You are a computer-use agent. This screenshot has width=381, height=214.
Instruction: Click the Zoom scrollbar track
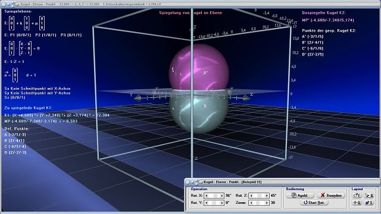pyautogui.click(x=259, y=203)
